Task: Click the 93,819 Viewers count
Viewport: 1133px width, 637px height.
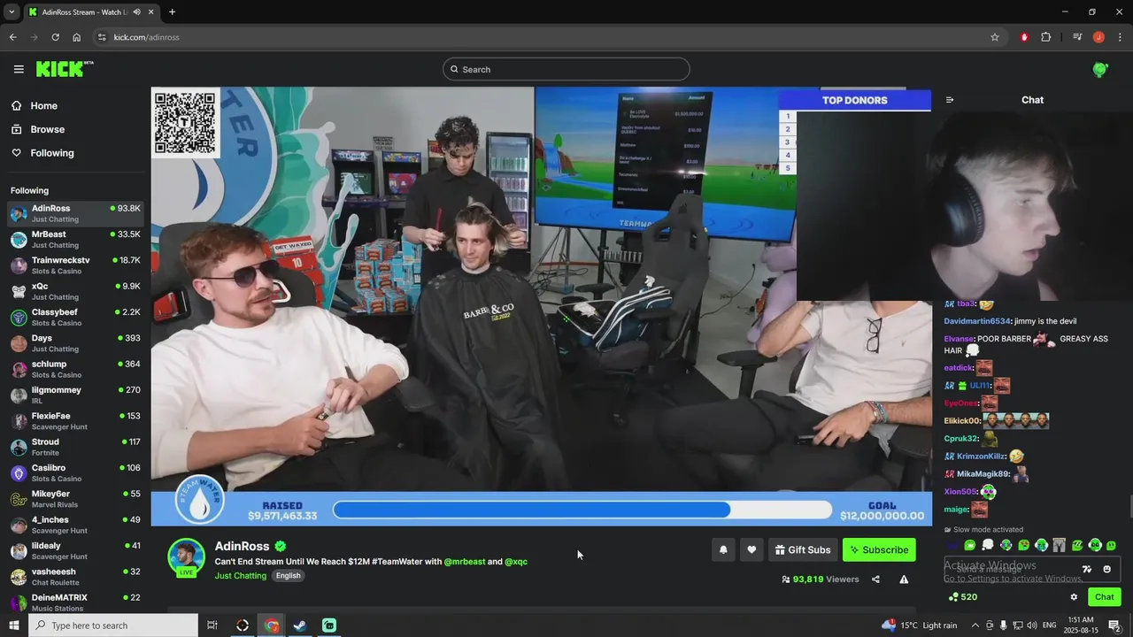Action: tap(820, 579)
